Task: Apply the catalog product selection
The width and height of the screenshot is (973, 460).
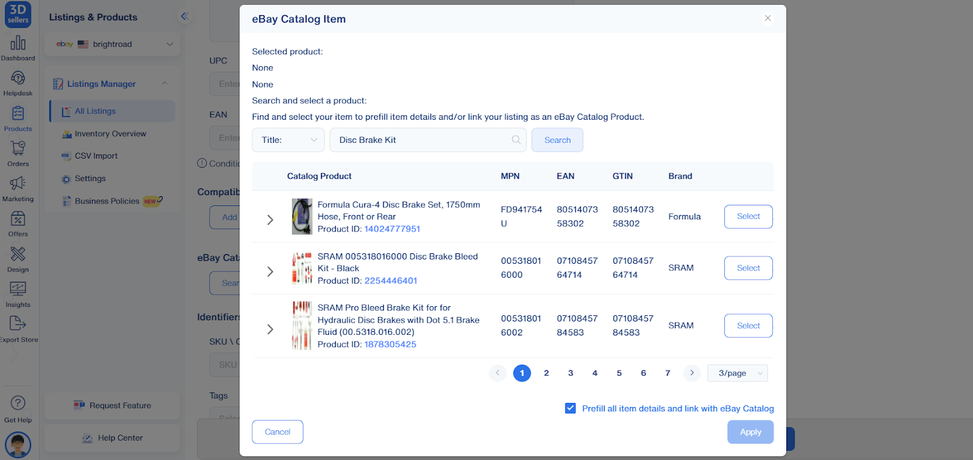Action: 750,432
